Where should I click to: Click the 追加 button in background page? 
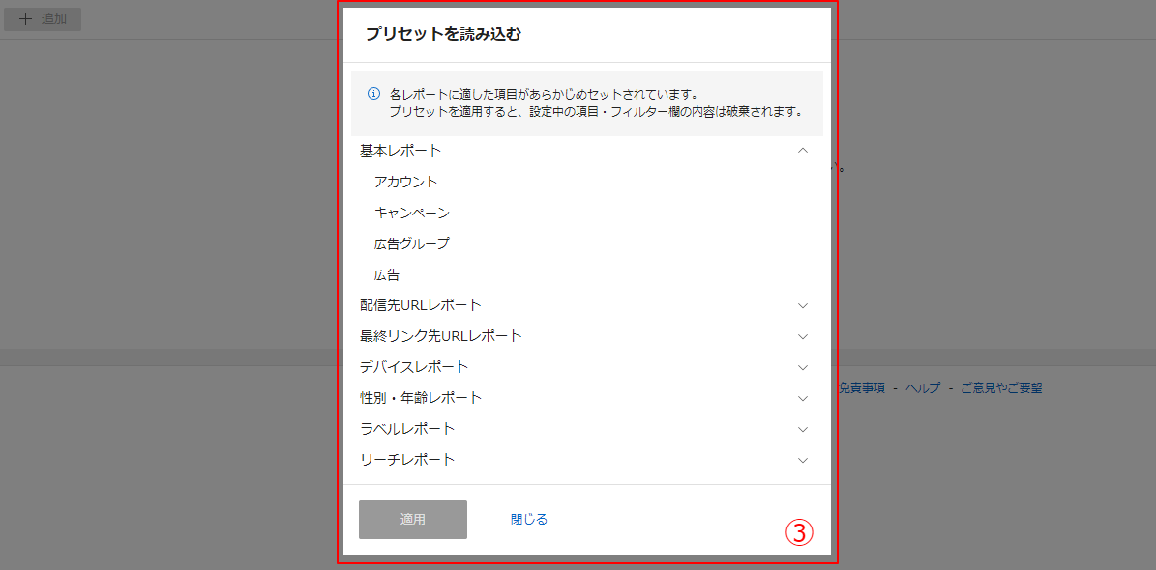point(43,19)
